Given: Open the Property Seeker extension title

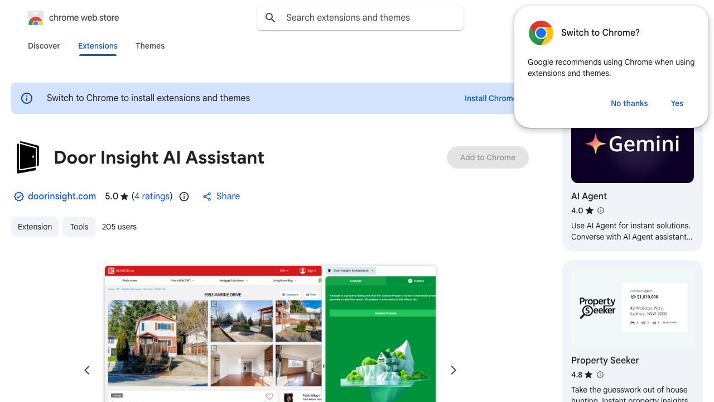Looking at the screenshot, I should [605, 360].
